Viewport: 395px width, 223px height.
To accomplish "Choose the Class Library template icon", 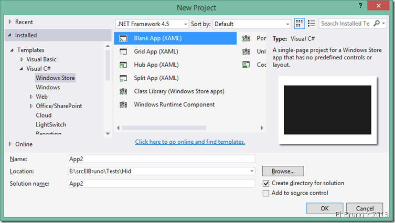I will (x=123, y=91).
